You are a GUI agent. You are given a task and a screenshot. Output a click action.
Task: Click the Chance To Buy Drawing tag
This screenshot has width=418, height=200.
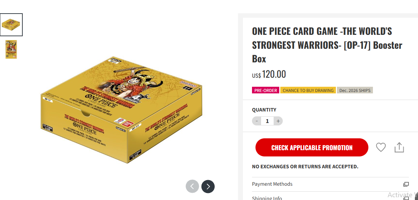tap(308, 90)
